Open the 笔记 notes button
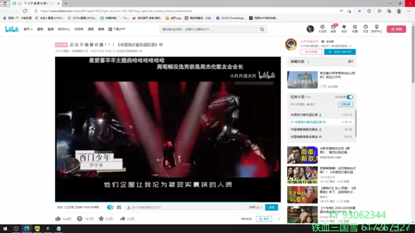This screenshot has width=415, height=233. coord(264,219)
